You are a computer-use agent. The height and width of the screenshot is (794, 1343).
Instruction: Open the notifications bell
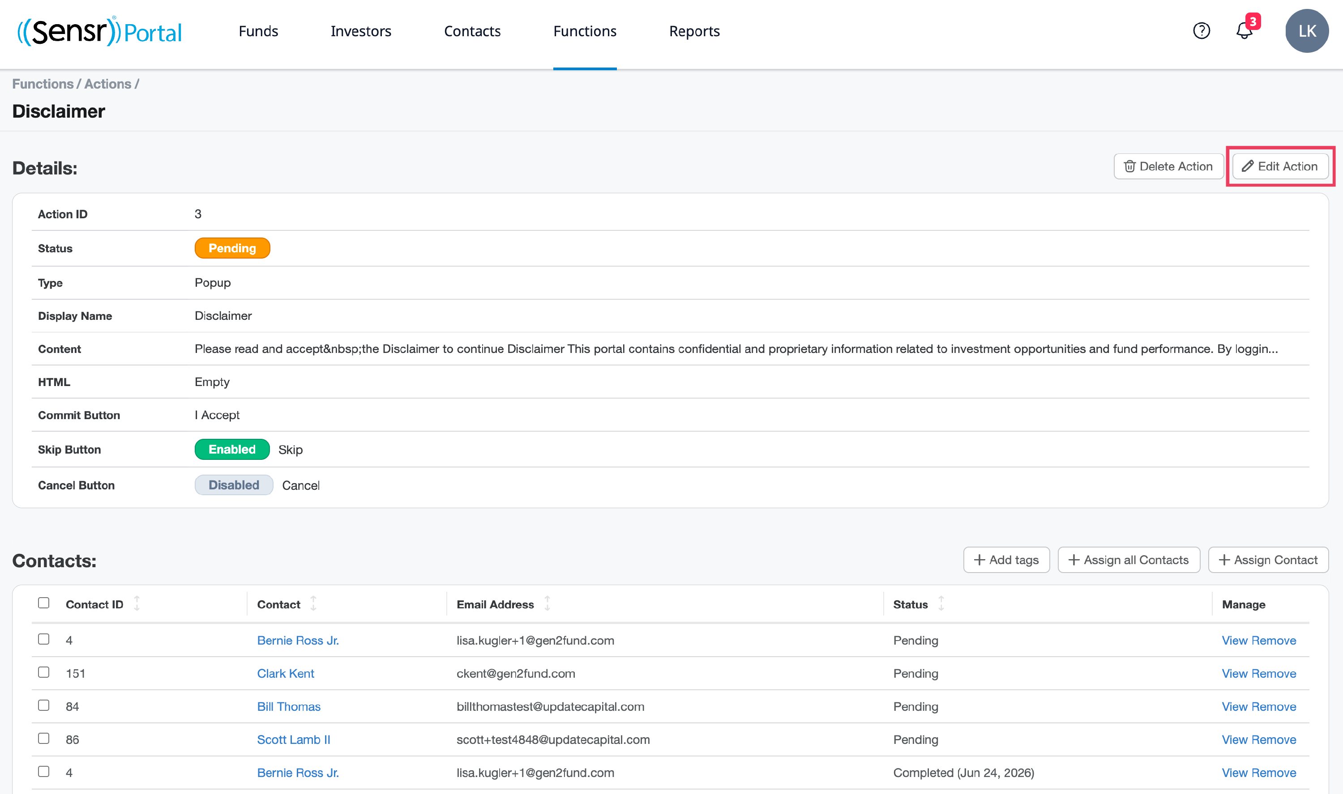pos(1245,31)
